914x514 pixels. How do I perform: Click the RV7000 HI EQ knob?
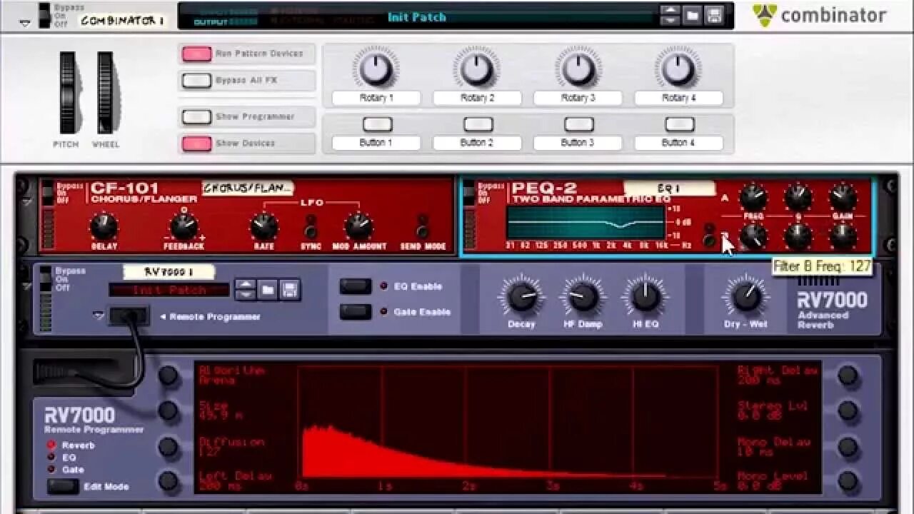point(645,297)
